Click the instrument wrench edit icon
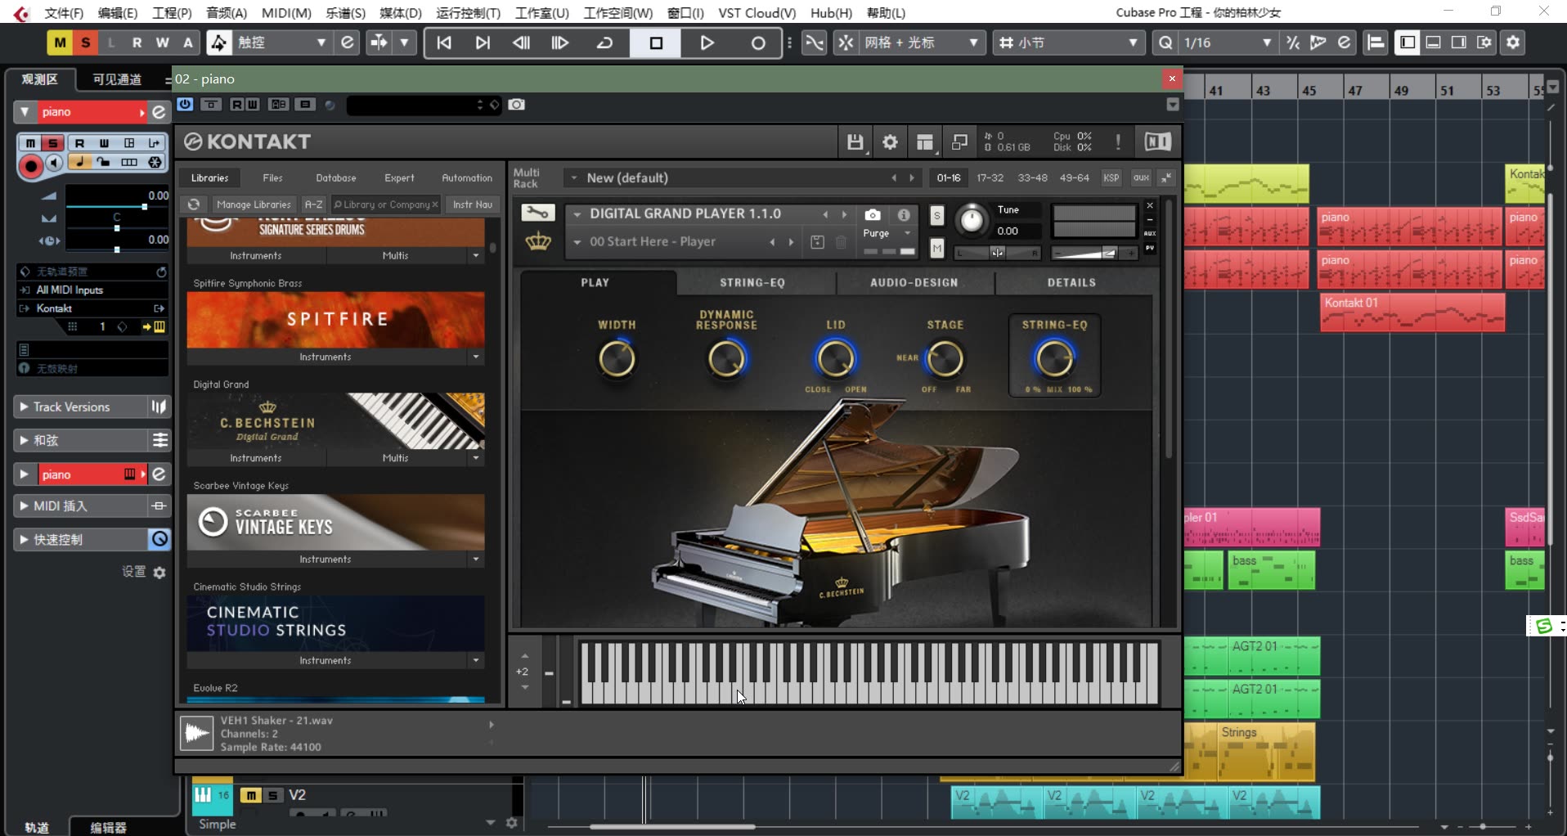Screen dimensions: 1567x836 click(537, 213)
